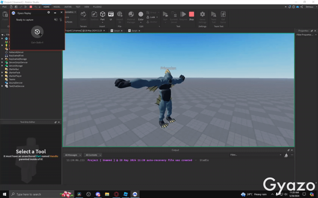Switch to the AVATAR ribbon tab
Image resolution: width=318 pixels, height=198 pixels.
pyautogui.click(x=68, y=7)
